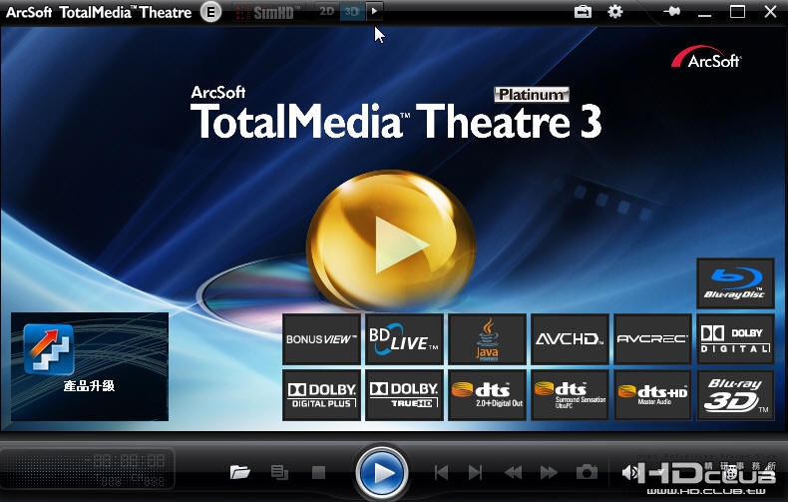Screen dimensions: 788x502
Task: Open 產品升級 product upgrade panel
Action: pyautogui.click(x=90, y=366)
